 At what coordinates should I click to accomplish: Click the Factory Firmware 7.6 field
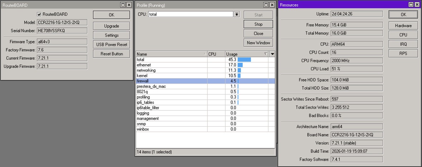(62, 50)
